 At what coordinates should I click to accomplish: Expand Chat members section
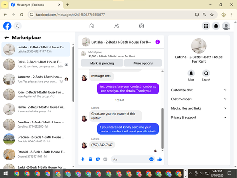click(199, 99)
